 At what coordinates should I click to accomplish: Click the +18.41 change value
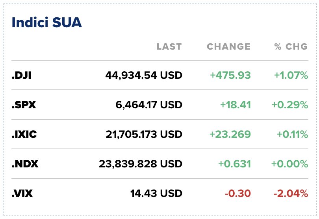click(236, 104)
